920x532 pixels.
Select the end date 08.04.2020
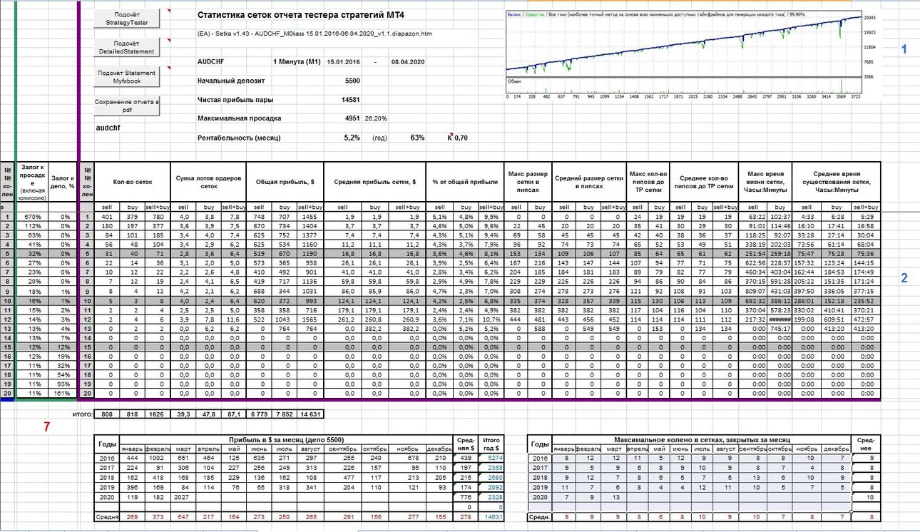coord(409,62)
